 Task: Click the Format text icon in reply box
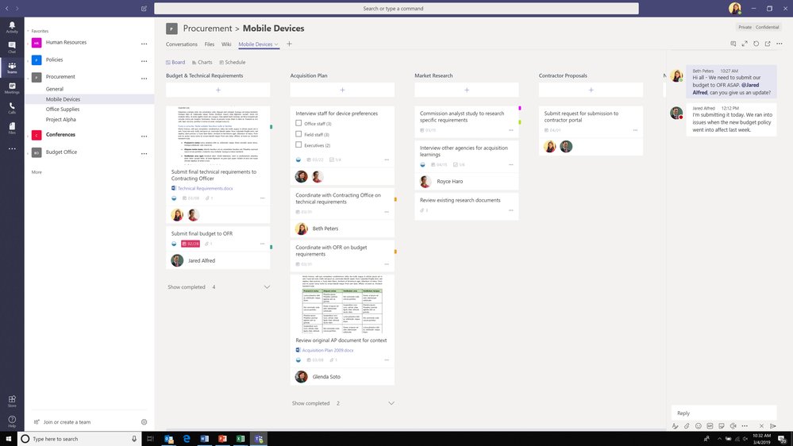click(676, 426)
